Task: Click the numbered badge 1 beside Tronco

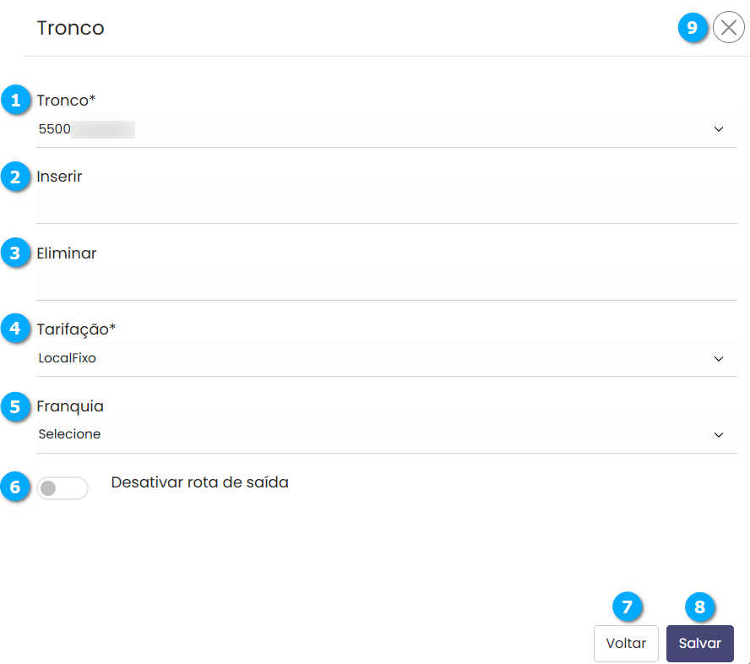Action: [x=15, y=100]
